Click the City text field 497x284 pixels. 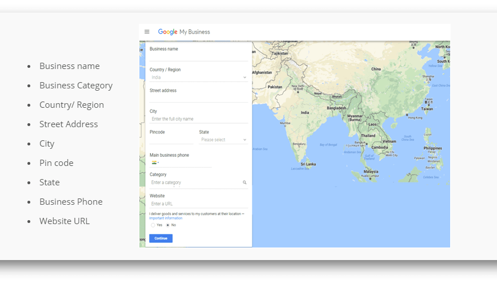tap(198, 119)
